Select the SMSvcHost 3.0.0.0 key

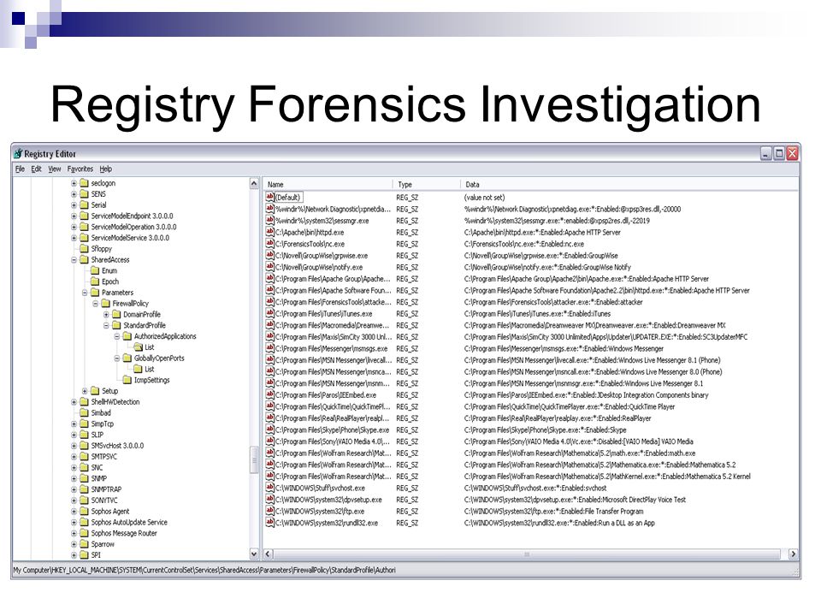click(117, 446)
